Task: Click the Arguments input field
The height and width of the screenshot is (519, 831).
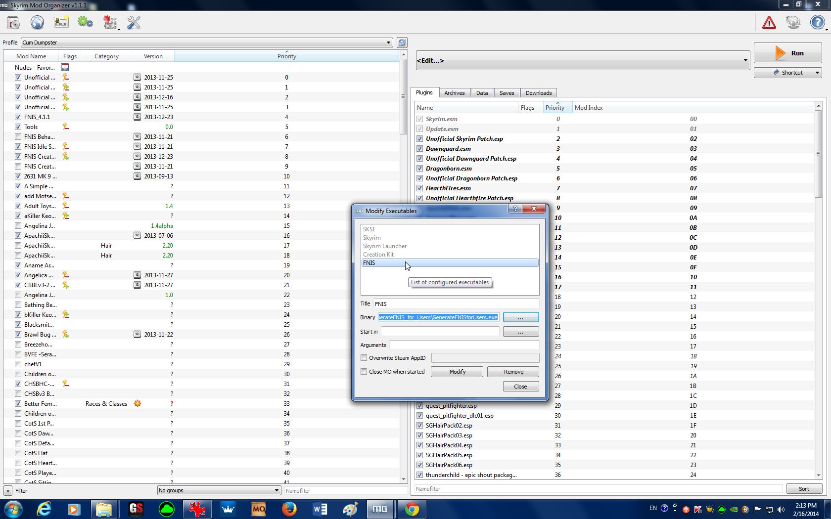Action: pyautogui.click(x=464, y=345)
